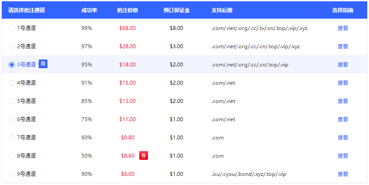Select the 6号通道 radio button
369x185 pixels.
(12, 119)
